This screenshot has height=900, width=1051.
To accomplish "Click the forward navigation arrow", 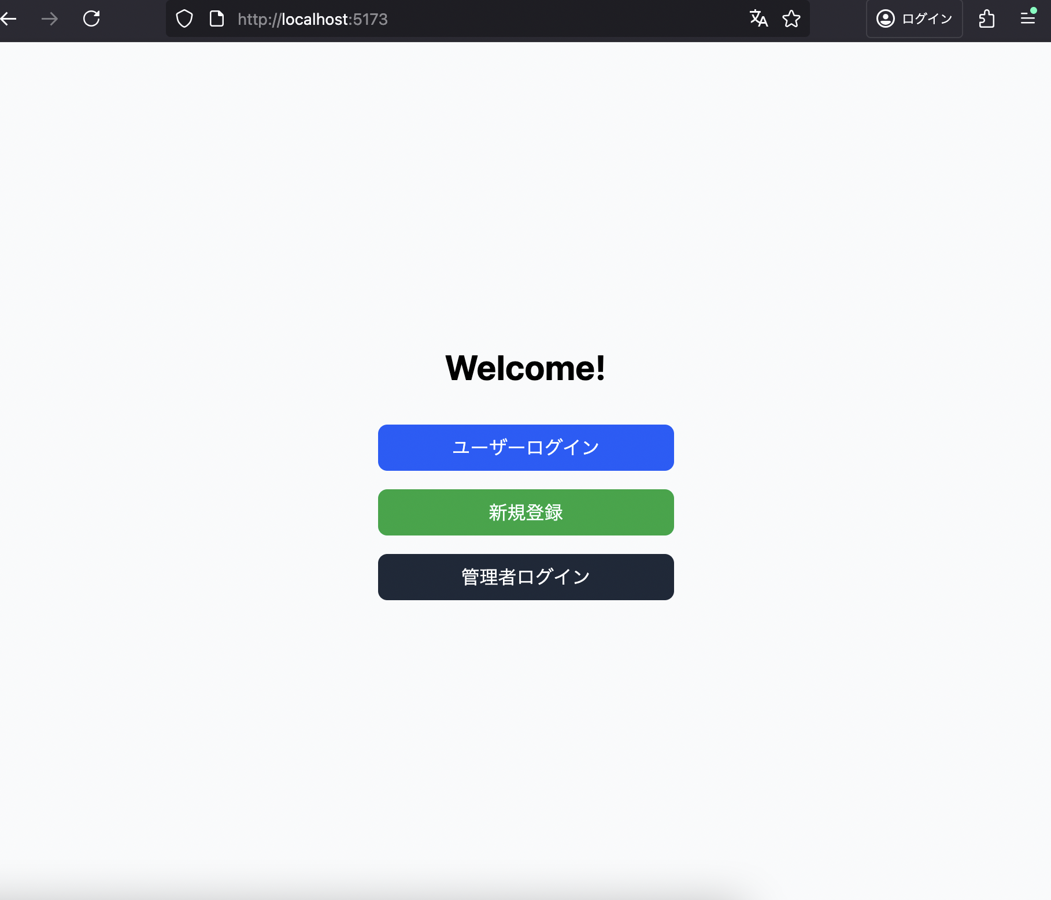I will 50,19.
